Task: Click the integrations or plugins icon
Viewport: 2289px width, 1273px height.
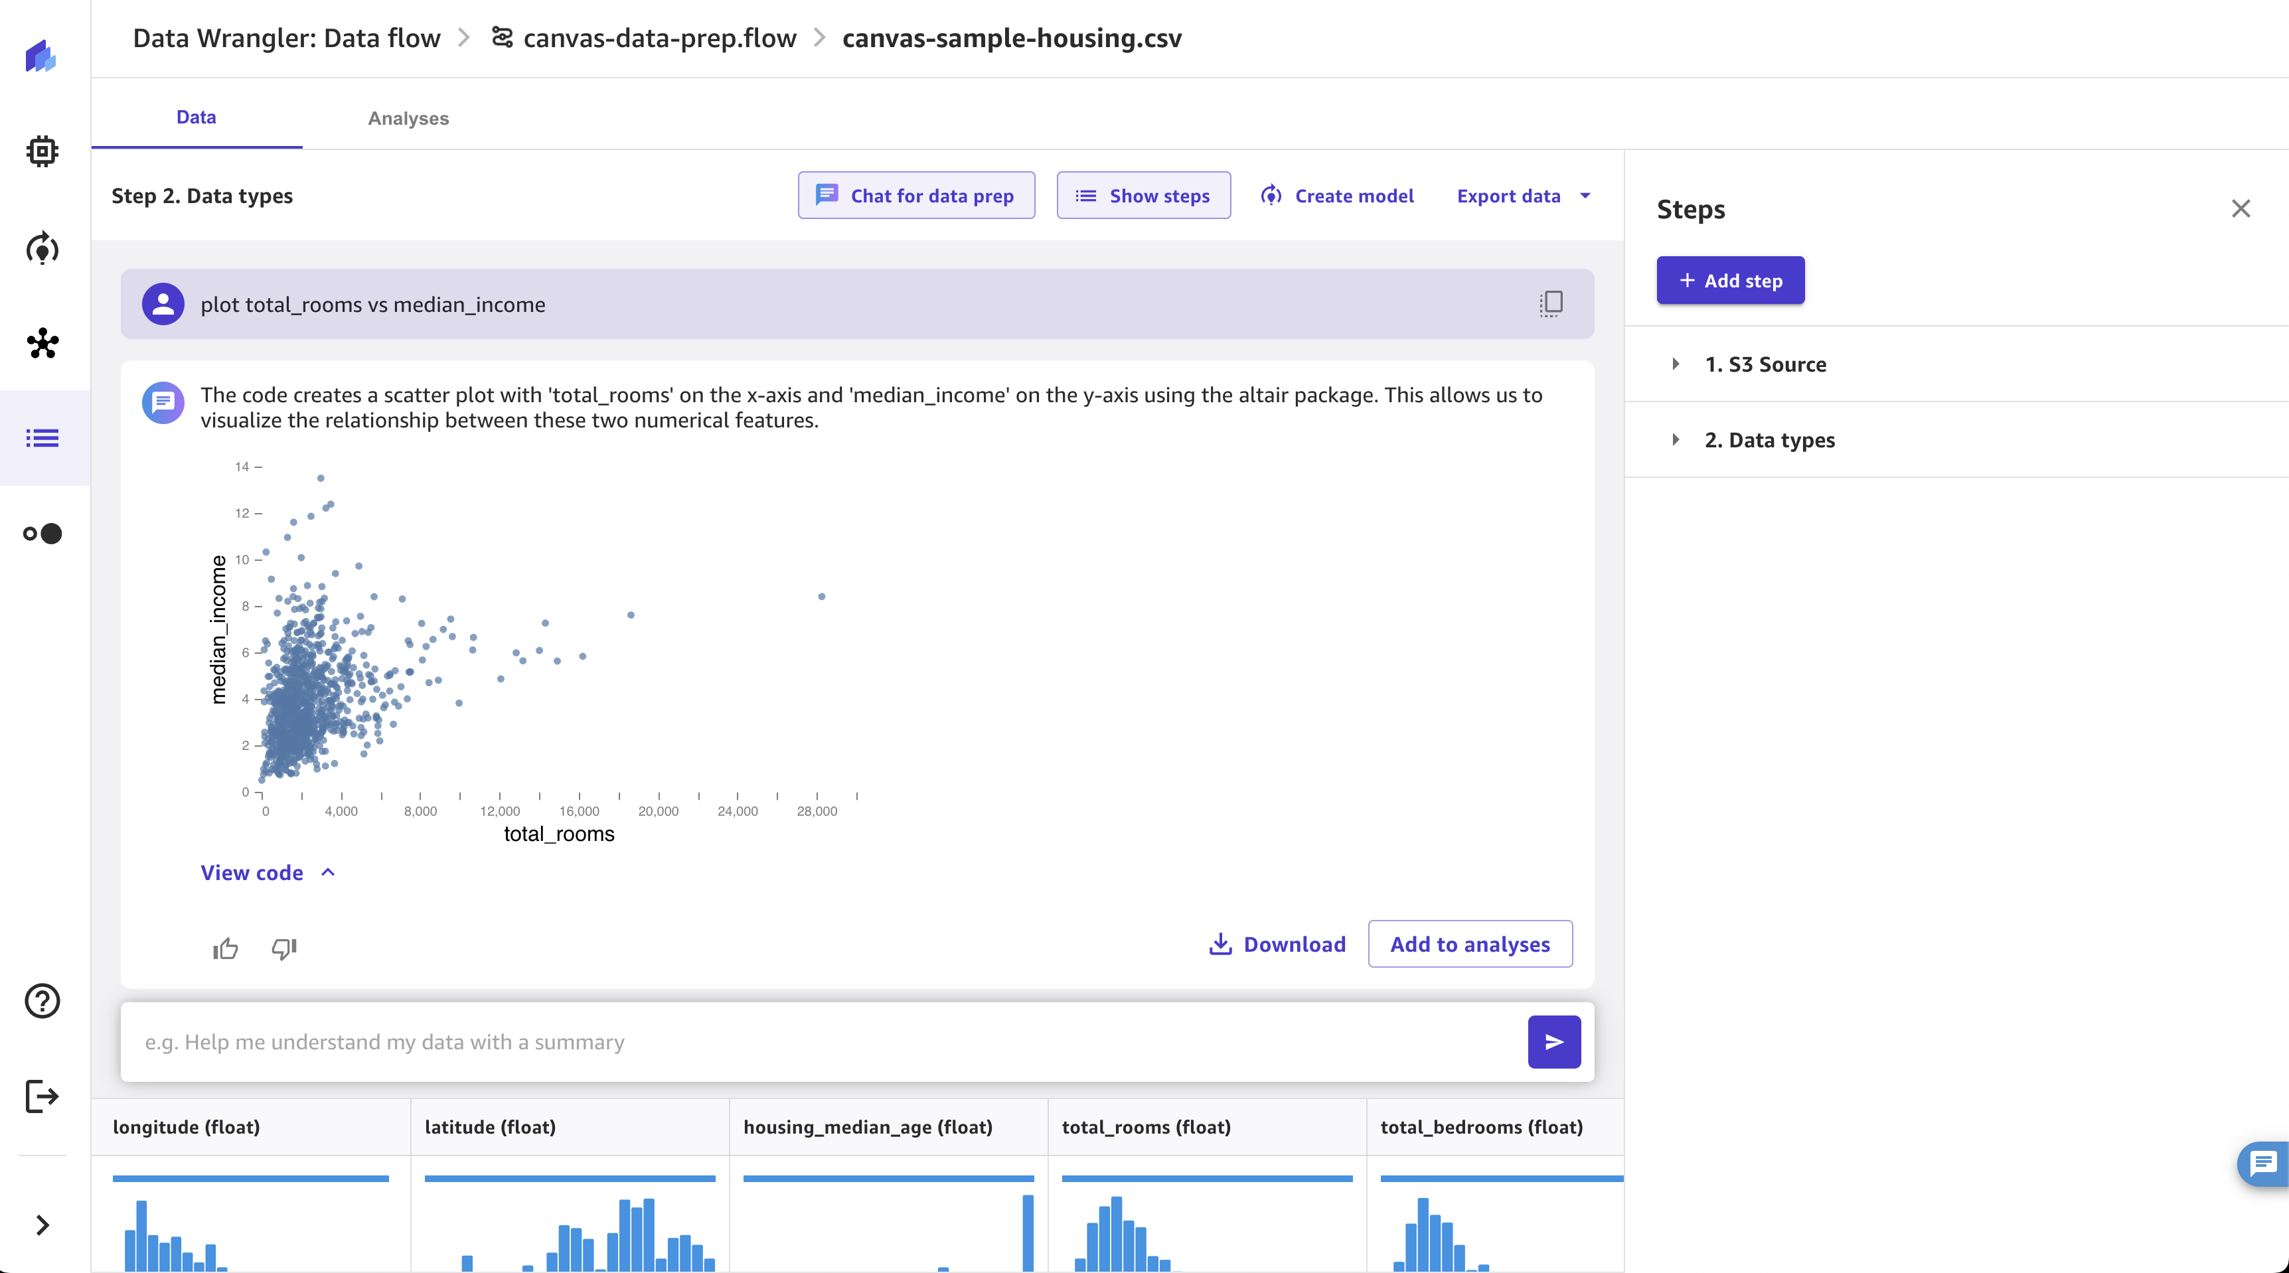Action: point(42,343)
